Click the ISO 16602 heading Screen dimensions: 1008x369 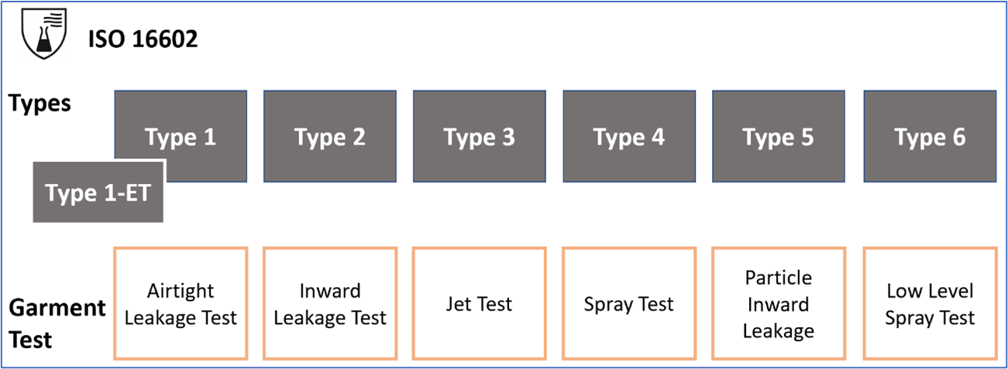[143, 39]
